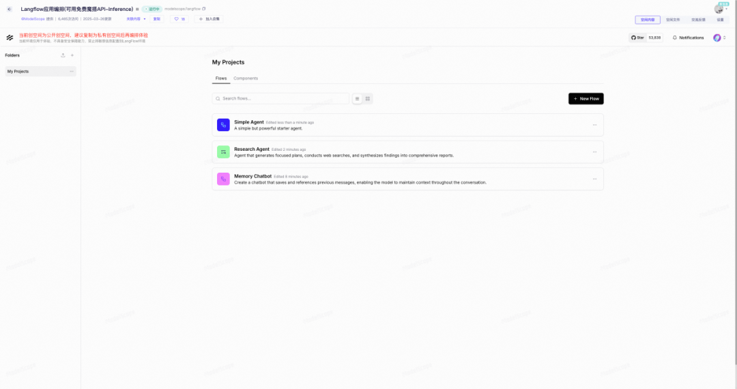The width and height of the screenshot is (737, 389).
Task: Click the Langflow logo icon
Action: tap(10, 38)
